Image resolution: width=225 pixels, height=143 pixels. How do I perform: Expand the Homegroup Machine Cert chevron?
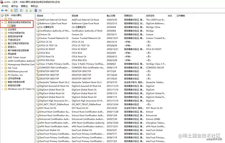click(2, 65)
